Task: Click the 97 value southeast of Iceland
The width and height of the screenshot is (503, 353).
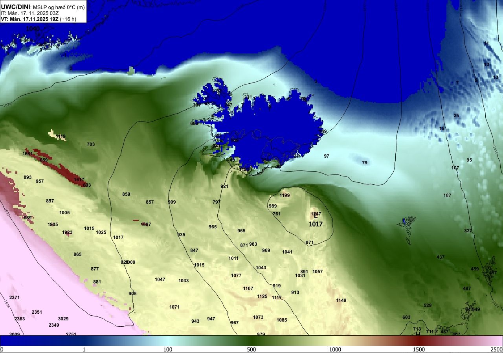Action: pos(327,156)
